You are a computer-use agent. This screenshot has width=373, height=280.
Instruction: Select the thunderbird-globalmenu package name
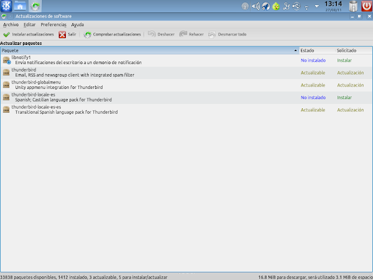(36, 82)
